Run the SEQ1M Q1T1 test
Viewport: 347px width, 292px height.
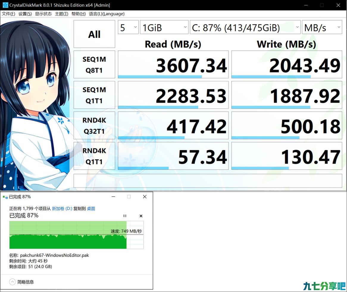click(x=94, y=95)
